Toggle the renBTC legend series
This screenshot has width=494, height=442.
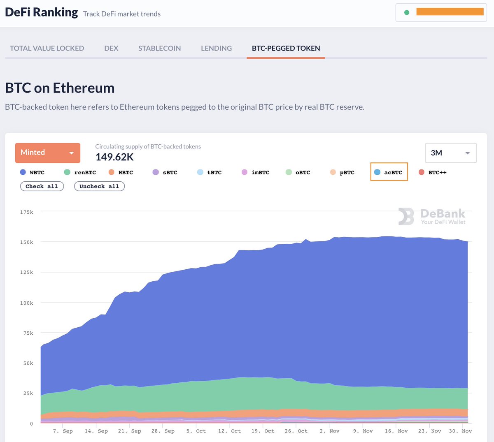click(x=80, y=172)
